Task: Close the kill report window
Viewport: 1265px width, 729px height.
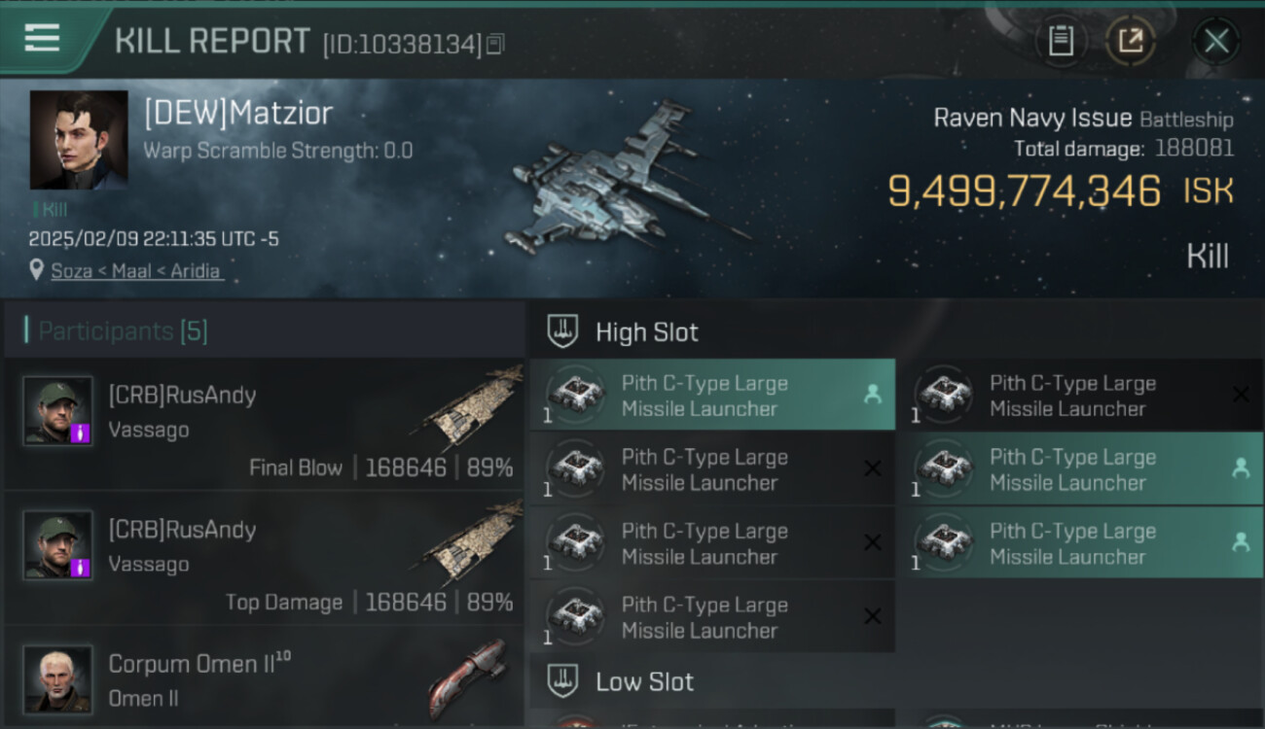Action: [x=1216, y=41]
